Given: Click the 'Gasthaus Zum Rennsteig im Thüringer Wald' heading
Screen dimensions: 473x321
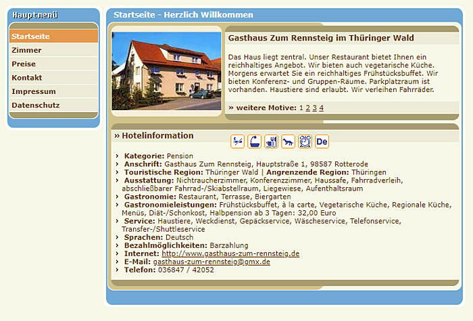Looking at the screenshot, I should [321, 38].
